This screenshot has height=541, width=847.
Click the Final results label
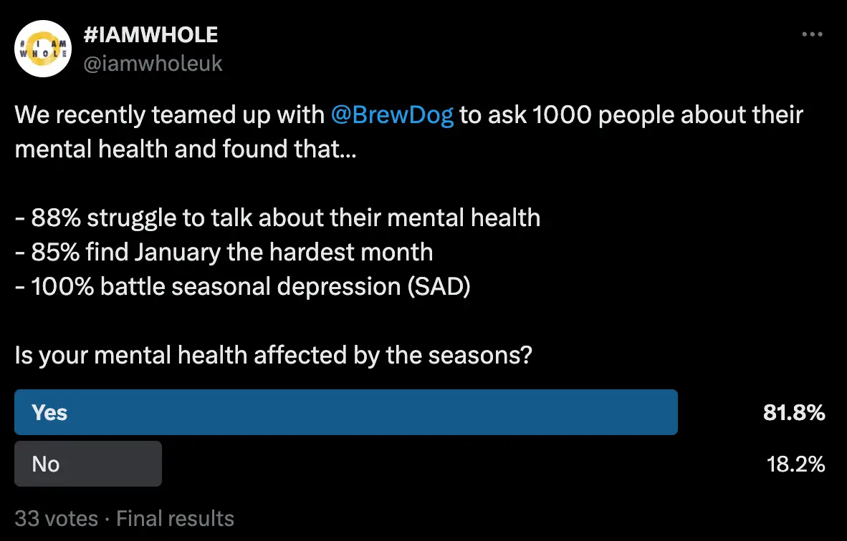point(175,518)
